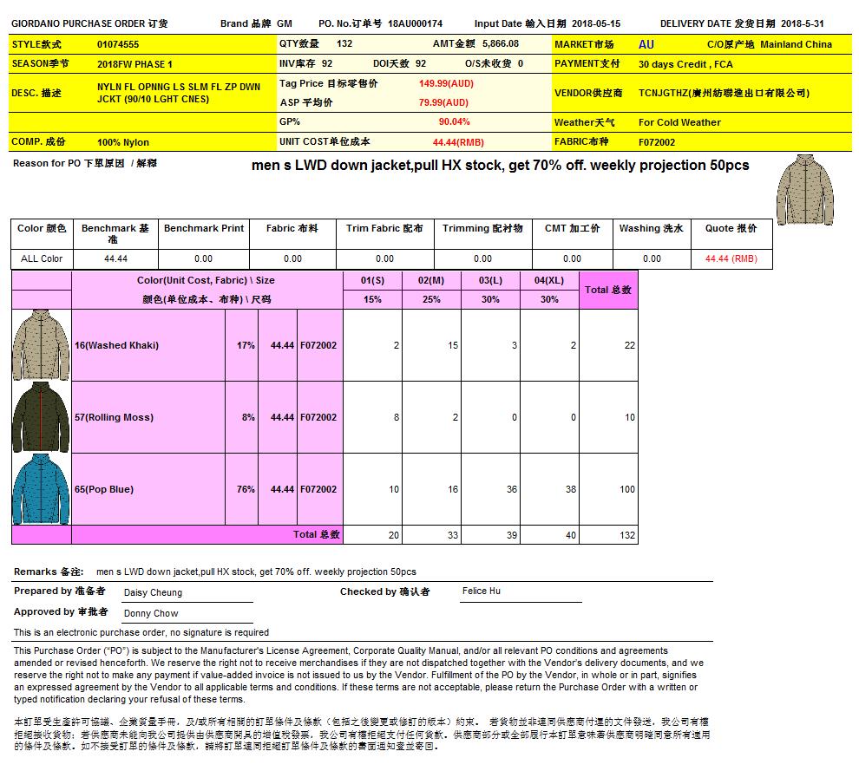Select the style number 01074555 cell
This screenshot has height=771, width=859.
(x=118, y=43)
